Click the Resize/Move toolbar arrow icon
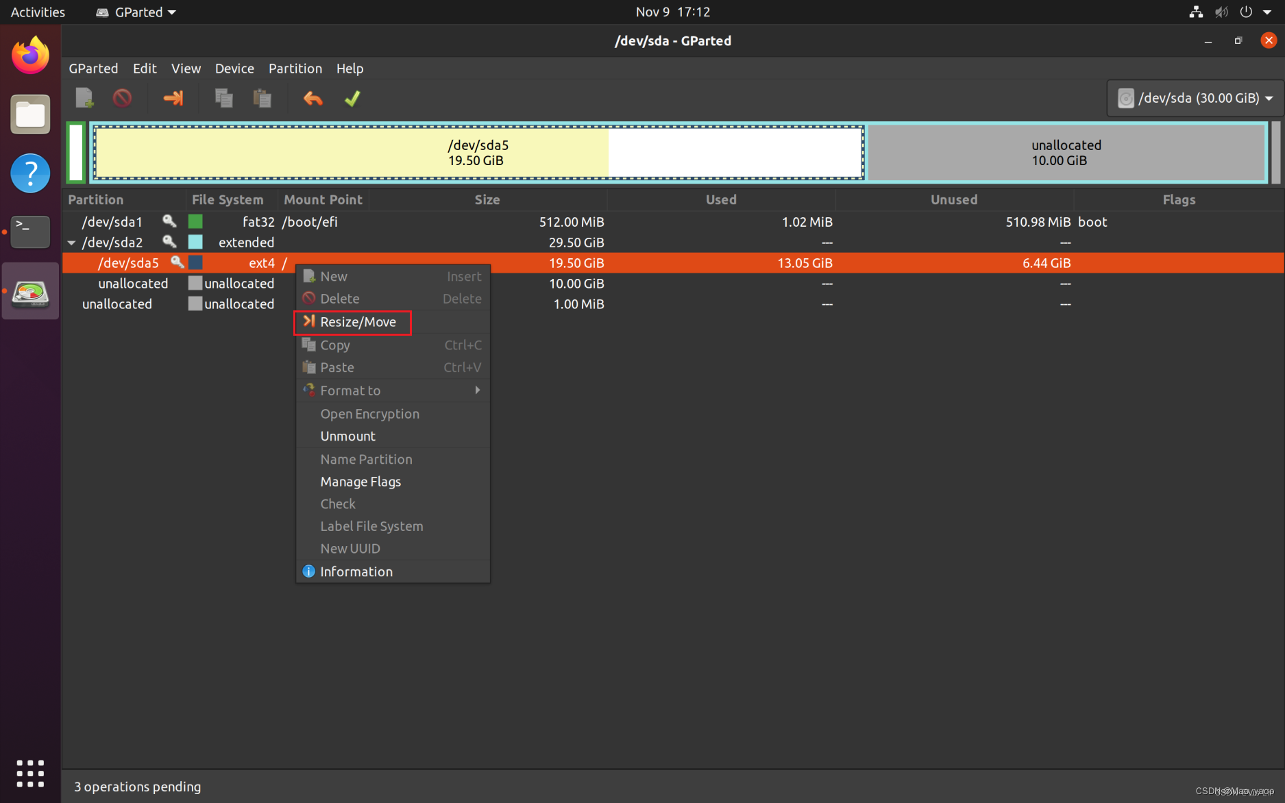Image resolution: width=1285 pixels, height=803 pixels. (173, 98)
